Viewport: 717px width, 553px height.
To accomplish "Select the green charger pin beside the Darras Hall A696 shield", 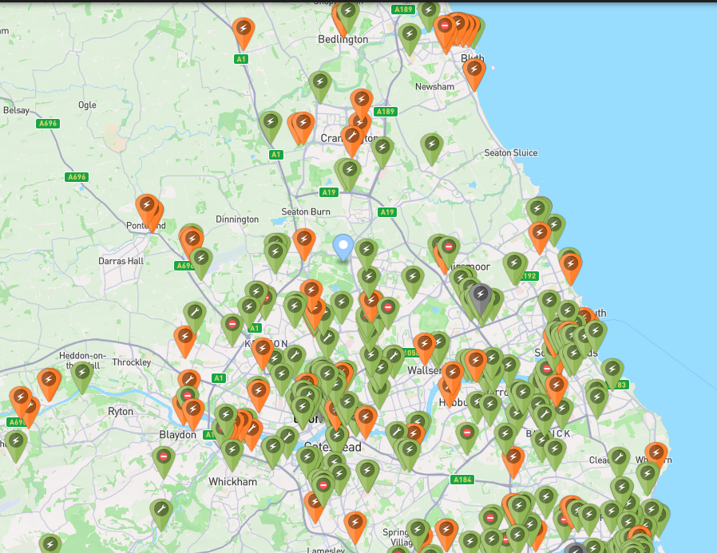I will pyautogui.click(x=201, y=263).
